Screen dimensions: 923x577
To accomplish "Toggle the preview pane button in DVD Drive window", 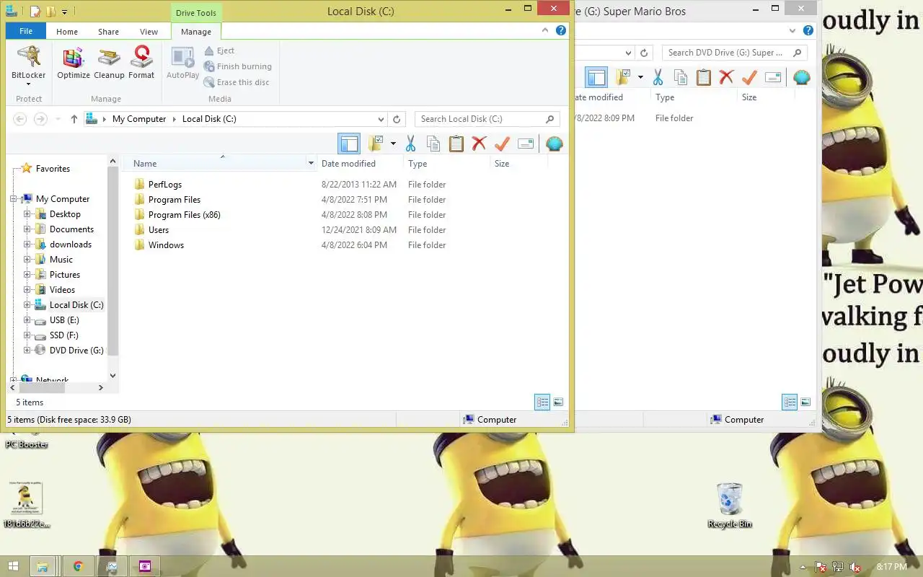I will [596, 77].
